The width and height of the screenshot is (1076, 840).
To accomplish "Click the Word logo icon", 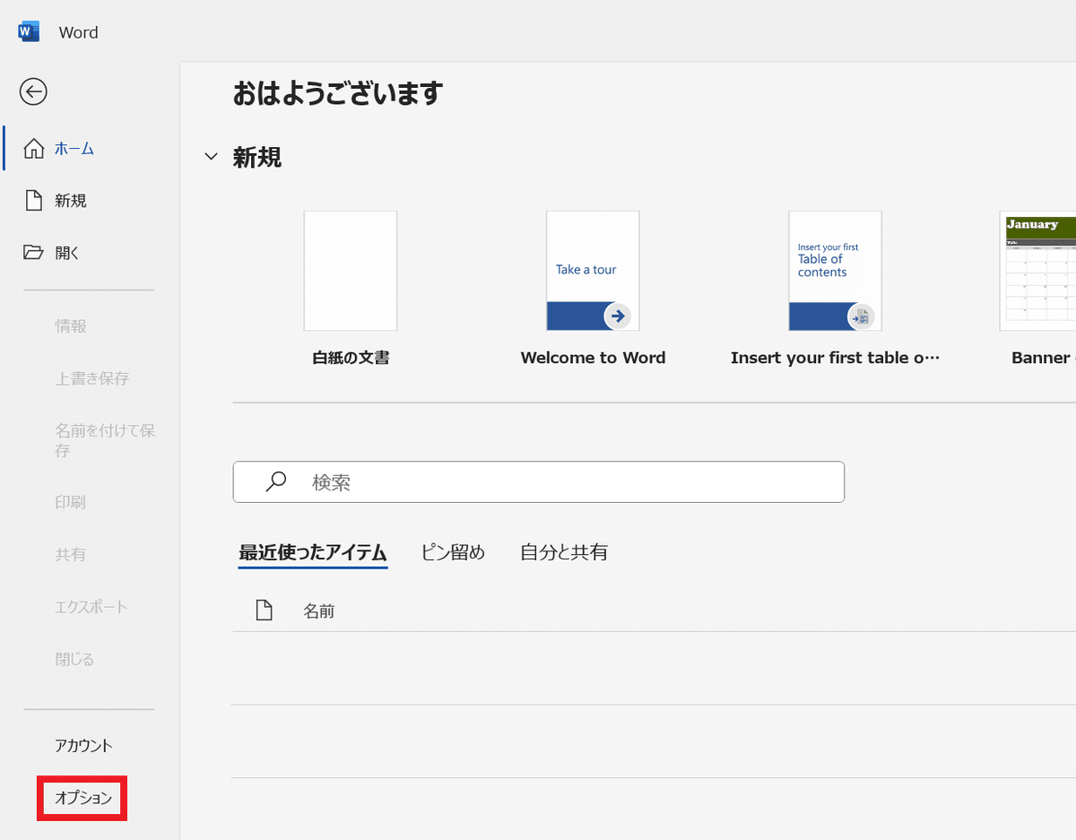I will pos(29,32).
